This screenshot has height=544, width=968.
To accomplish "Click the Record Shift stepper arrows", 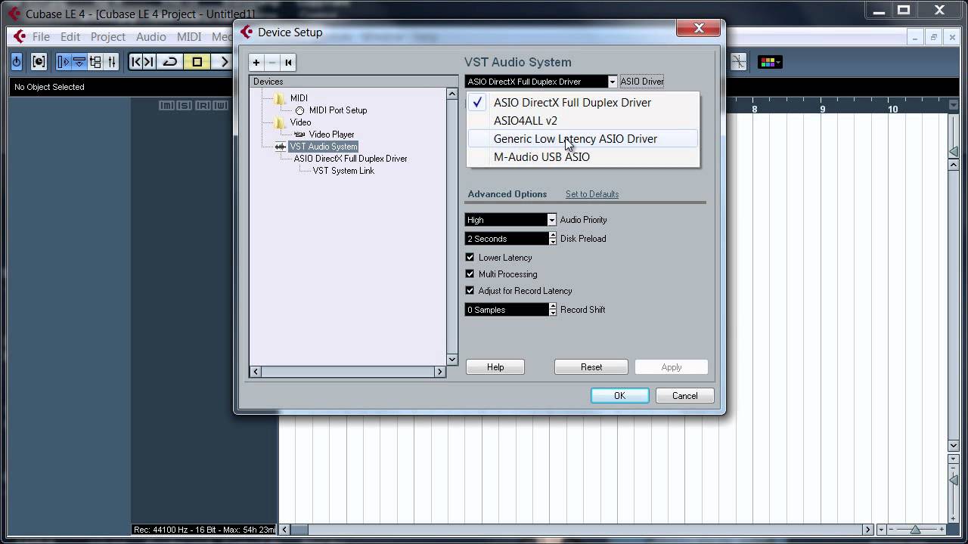I will pyautogui.click(x=553, y=310).
